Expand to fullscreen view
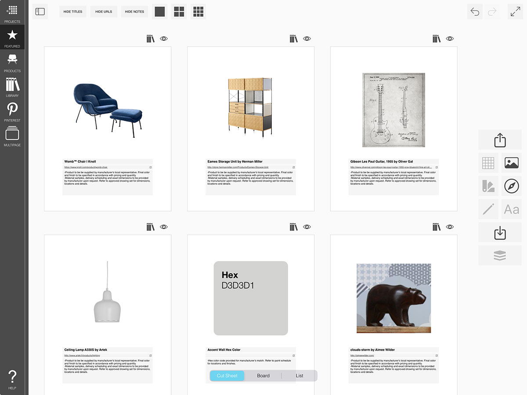Viewport: 527px width, 395px height. (x=515, y=12)
